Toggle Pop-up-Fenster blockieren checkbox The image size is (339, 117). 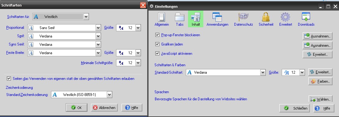tap(158, 35)
